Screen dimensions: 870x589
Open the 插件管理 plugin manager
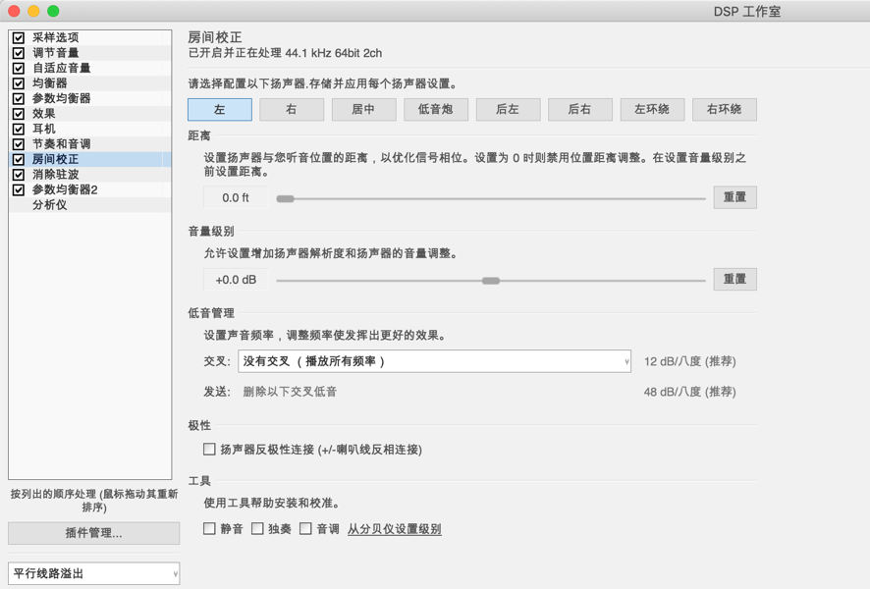[93, 534]
